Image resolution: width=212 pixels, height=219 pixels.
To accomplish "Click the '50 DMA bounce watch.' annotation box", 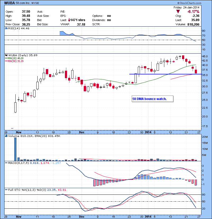I will (153, 99).
